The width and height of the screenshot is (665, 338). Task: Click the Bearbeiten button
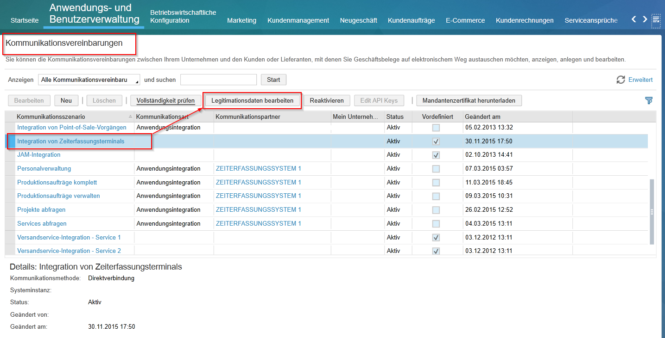[29, 100]
